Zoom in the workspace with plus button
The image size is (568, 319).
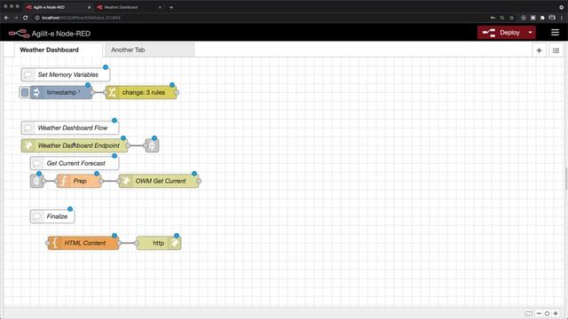point(556,314)
